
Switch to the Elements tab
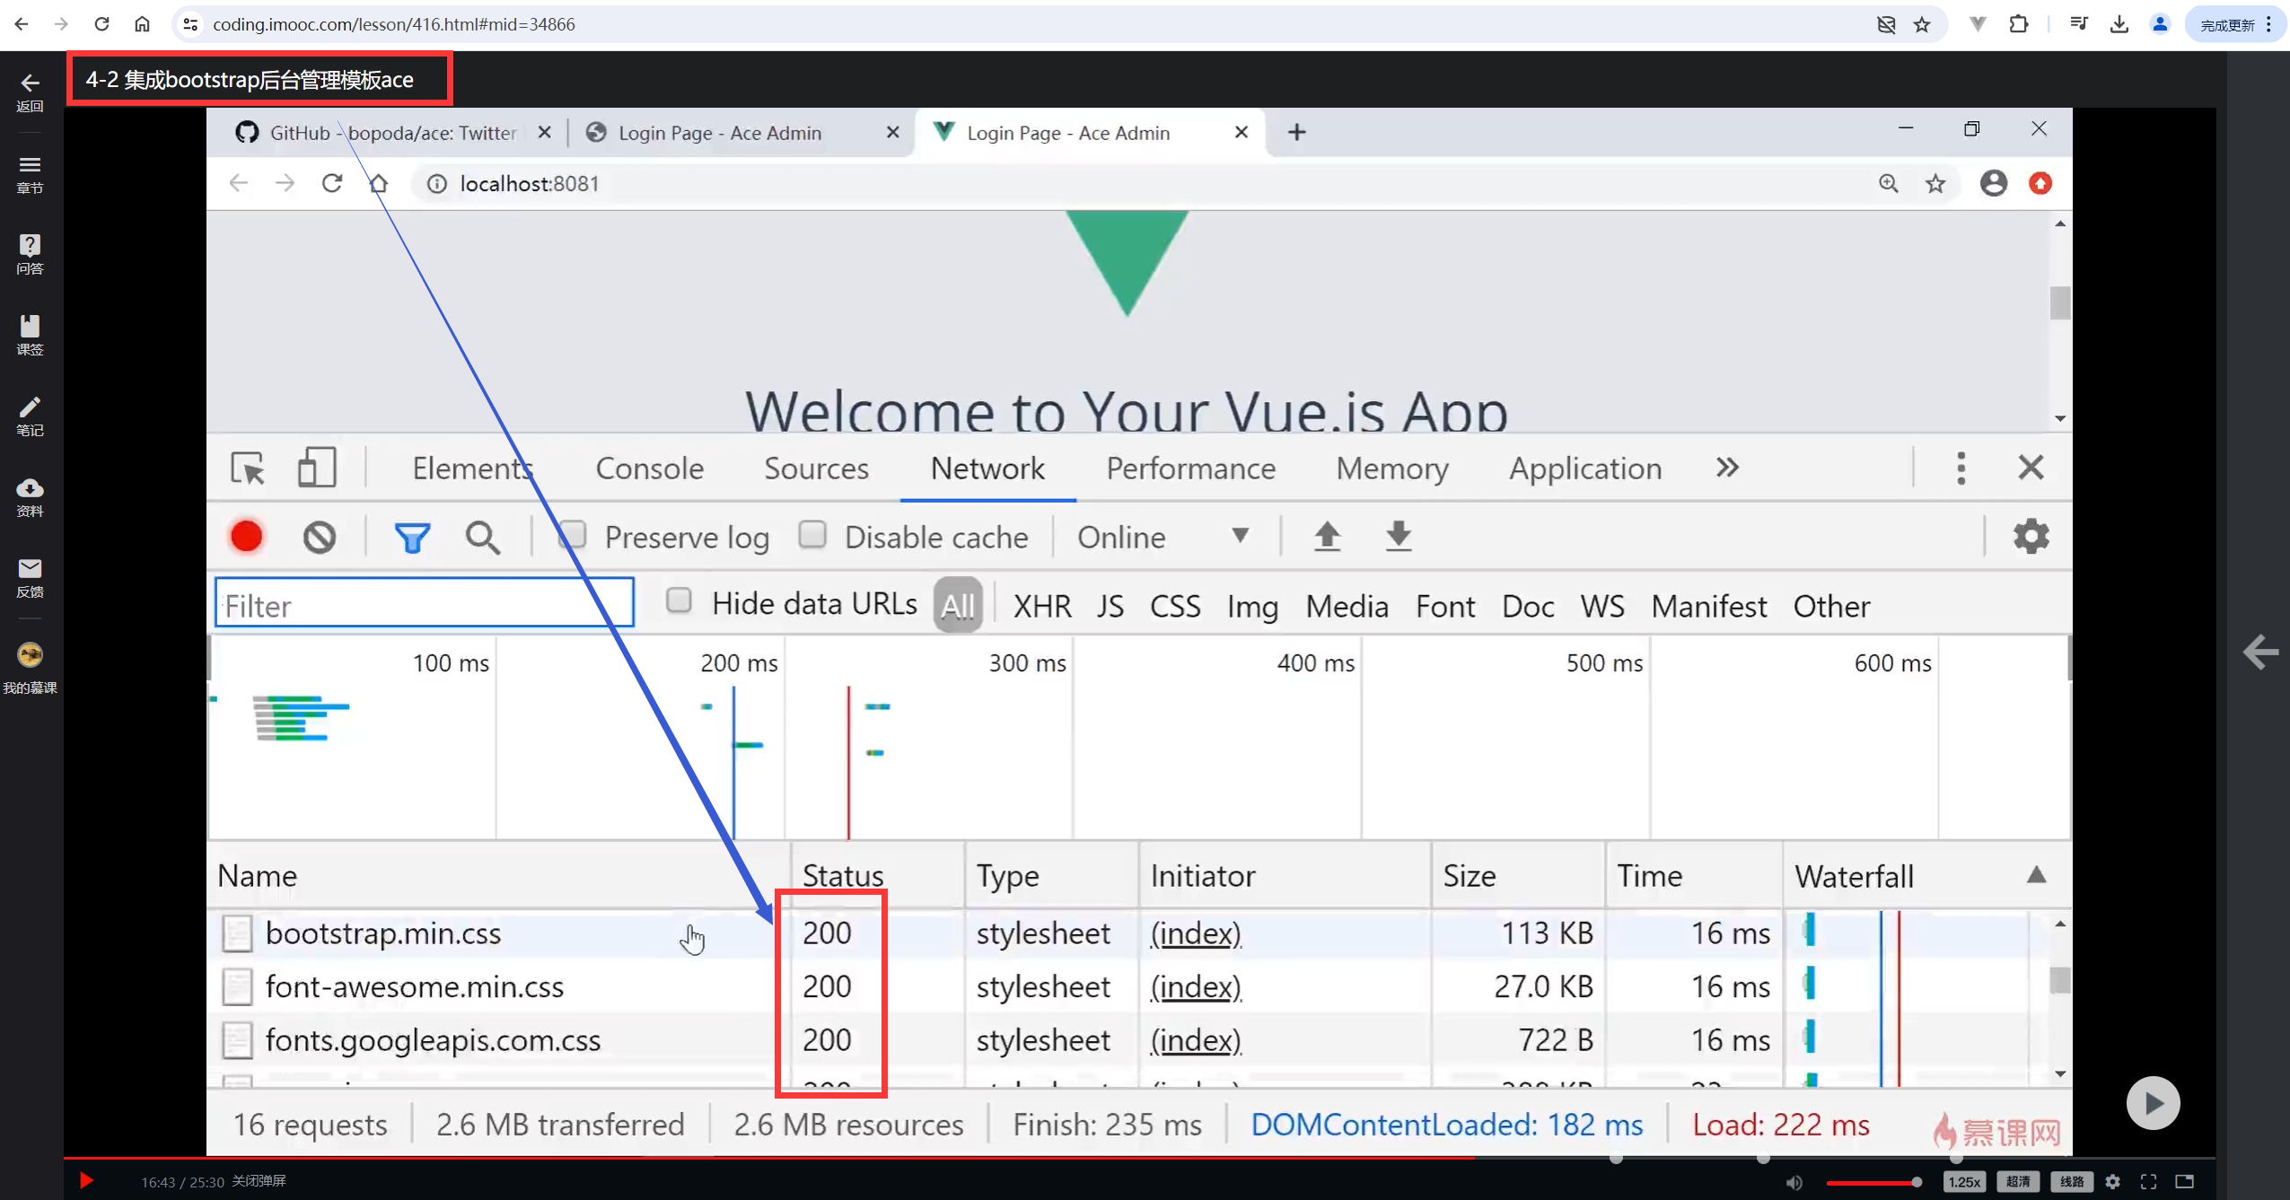(472, 468)
